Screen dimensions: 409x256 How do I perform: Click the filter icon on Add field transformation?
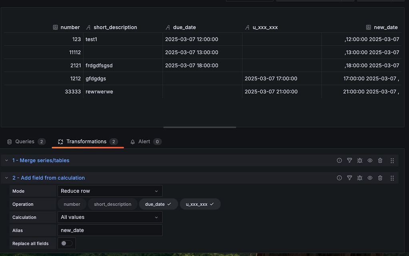[349, 177]
